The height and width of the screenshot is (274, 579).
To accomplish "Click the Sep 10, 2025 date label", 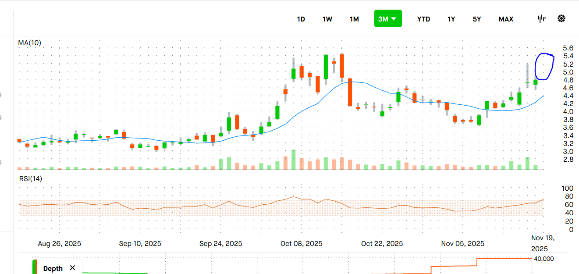I will 140,243.
